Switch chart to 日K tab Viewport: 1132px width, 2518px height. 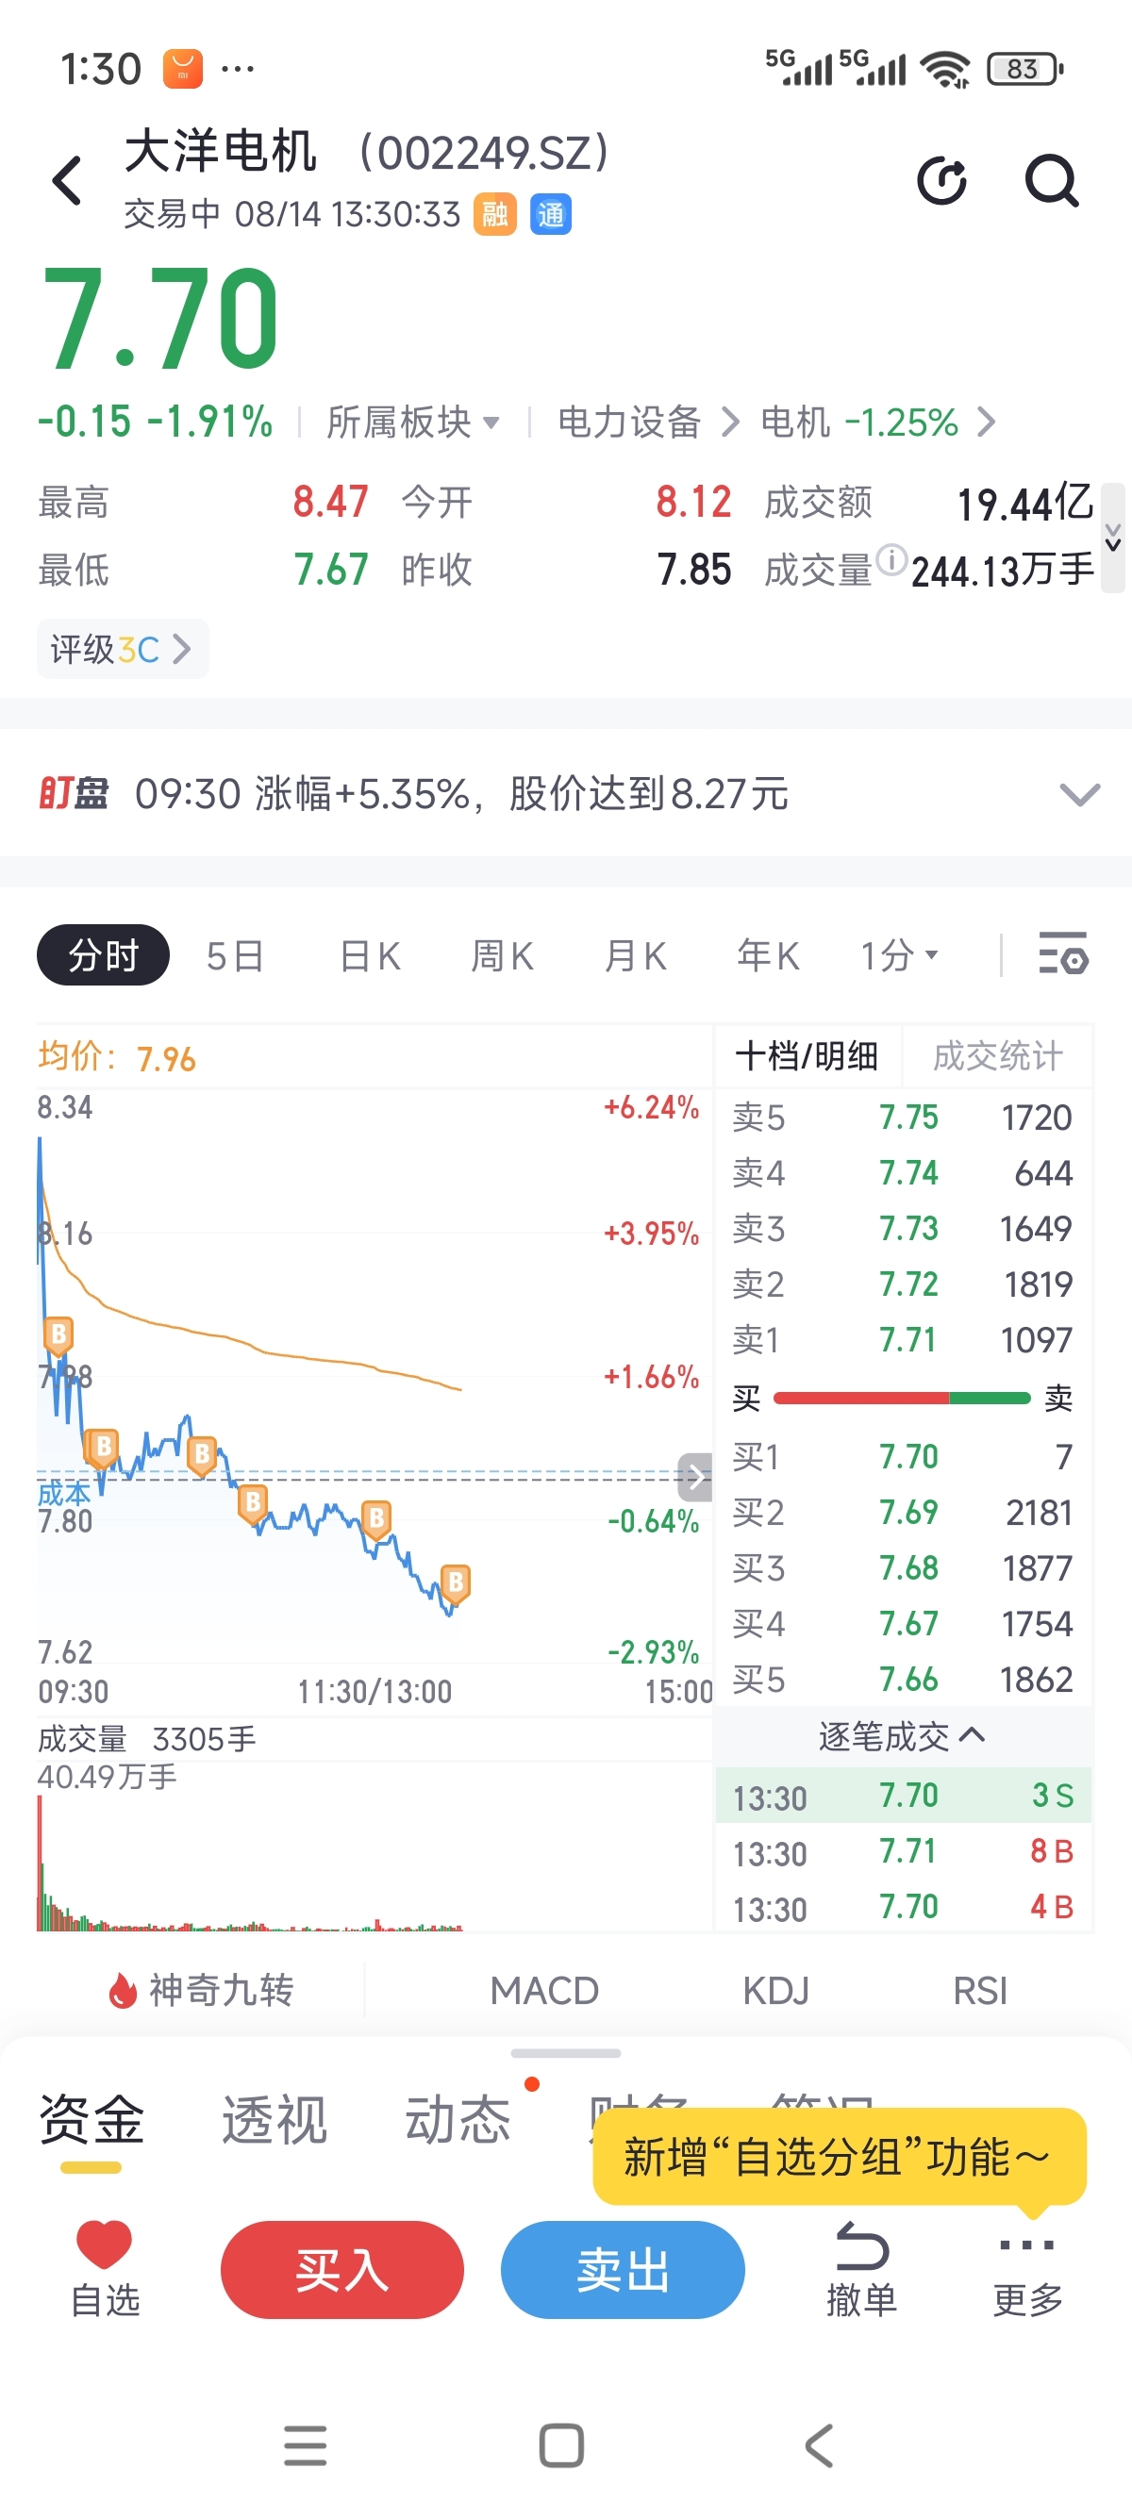tap(370, 955)
